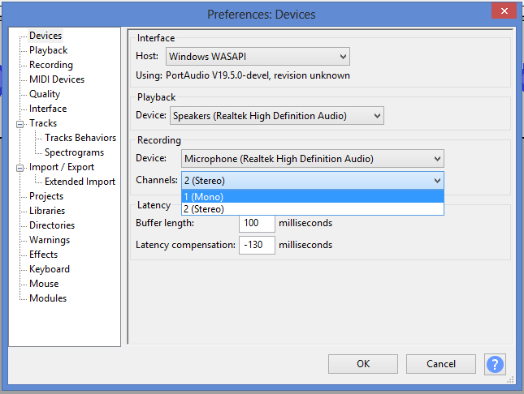524x394 pixels.
Task: Click the Latency compensation input field
Action: pos(257,245)
